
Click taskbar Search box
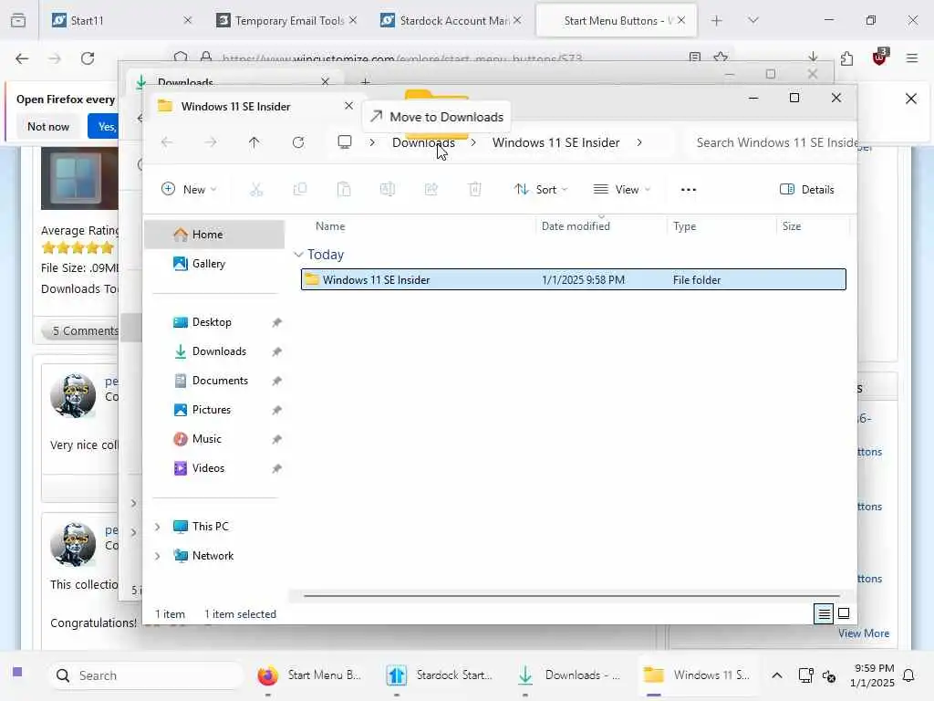[x=146, y=675]
